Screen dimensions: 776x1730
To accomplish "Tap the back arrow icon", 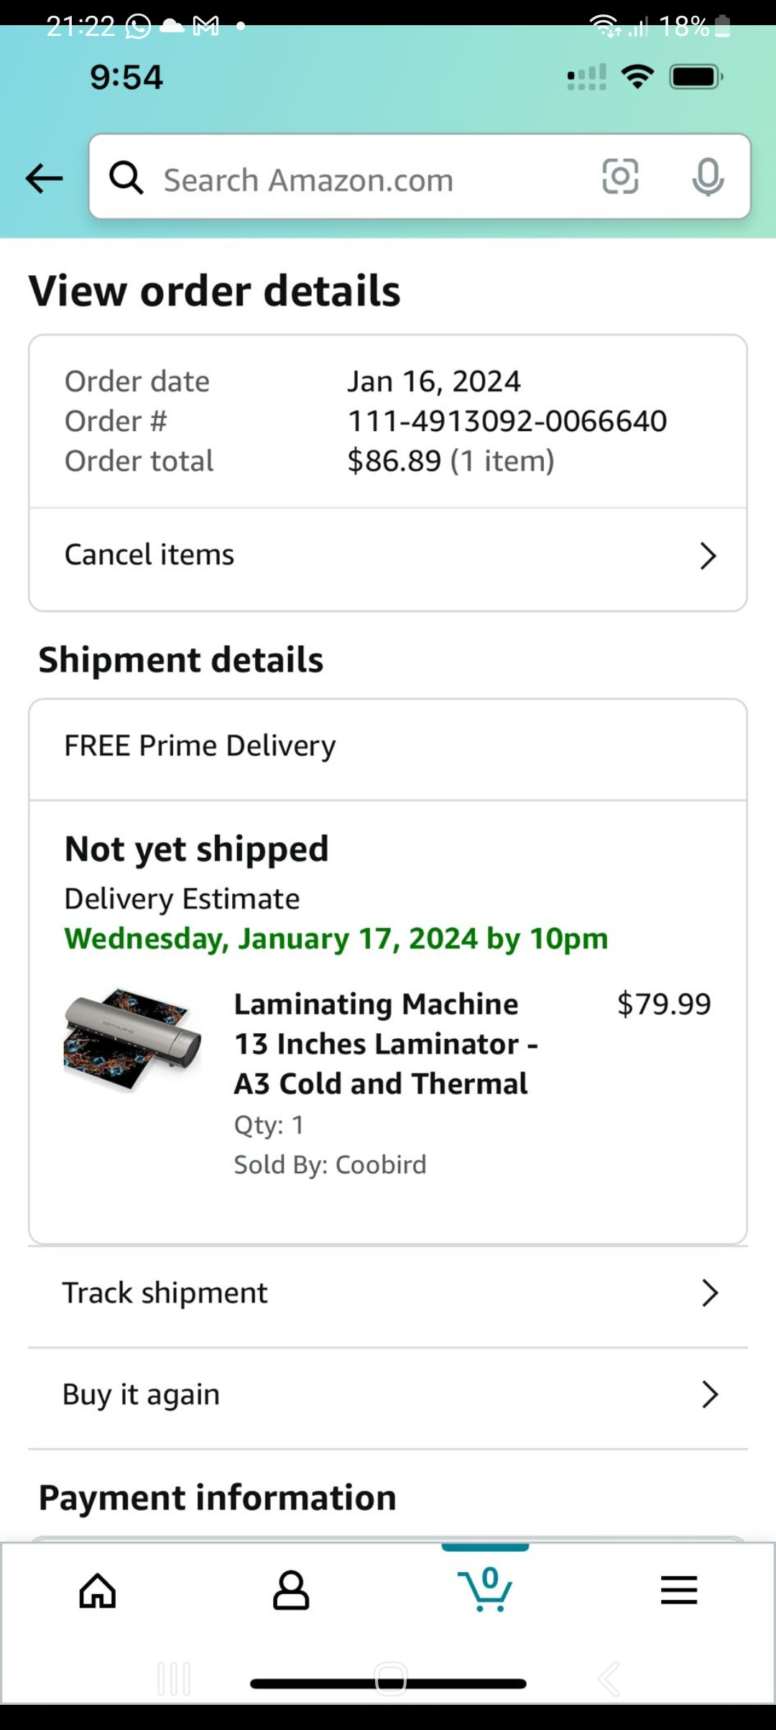I will 45,178.
